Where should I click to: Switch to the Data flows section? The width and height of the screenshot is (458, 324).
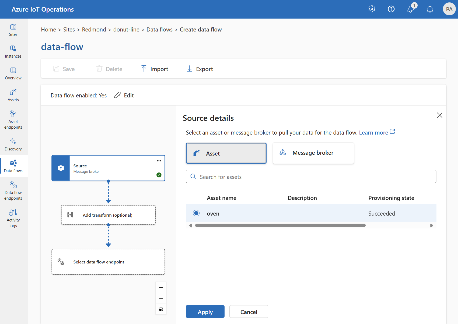tap(13, 166)
